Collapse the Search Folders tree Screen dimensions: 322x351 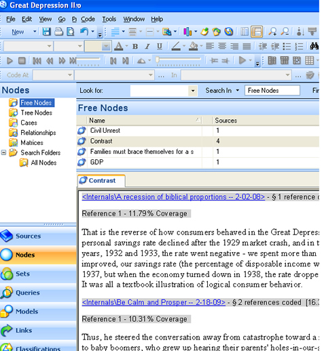3,152
